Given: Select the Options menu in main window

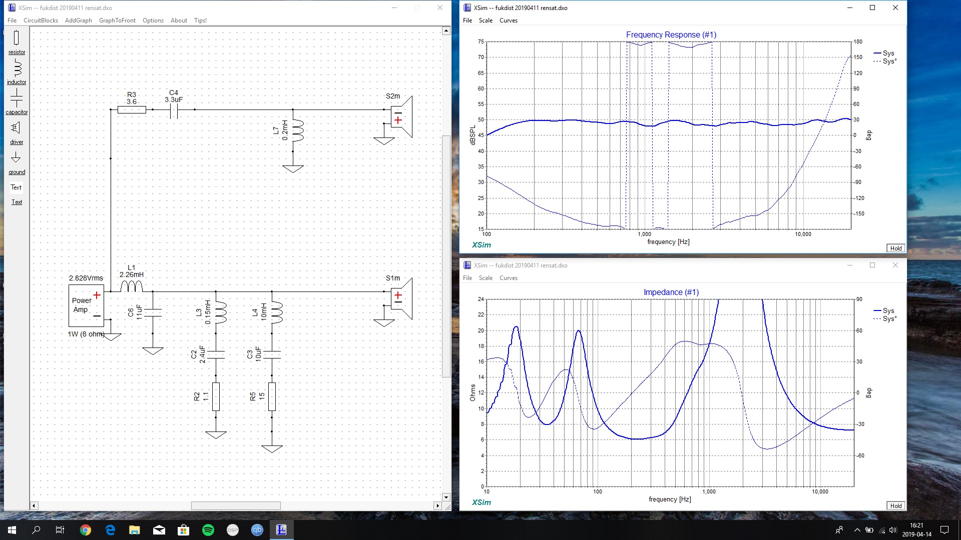Looking at the screenshot, I should coord(153,20).
